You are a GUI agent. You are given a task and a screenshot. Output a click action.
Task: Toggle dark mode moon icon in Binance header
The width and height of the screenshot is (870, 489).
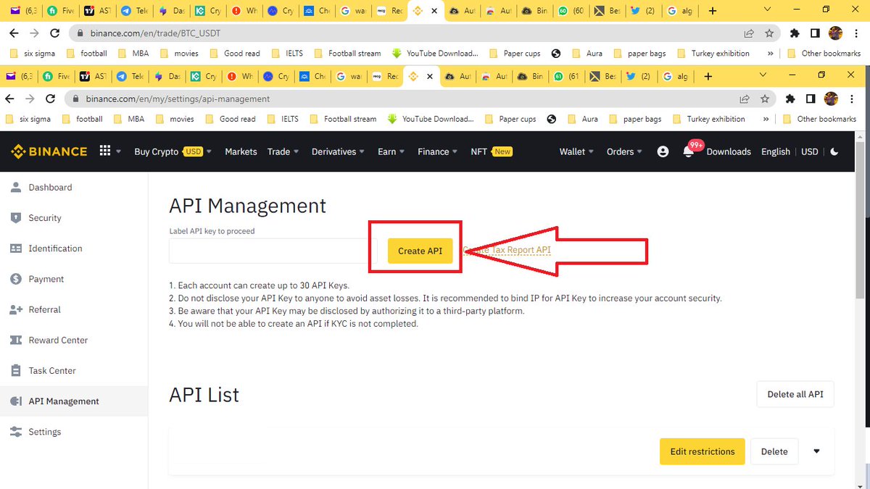pyautogui.click(x=834, y=151)
